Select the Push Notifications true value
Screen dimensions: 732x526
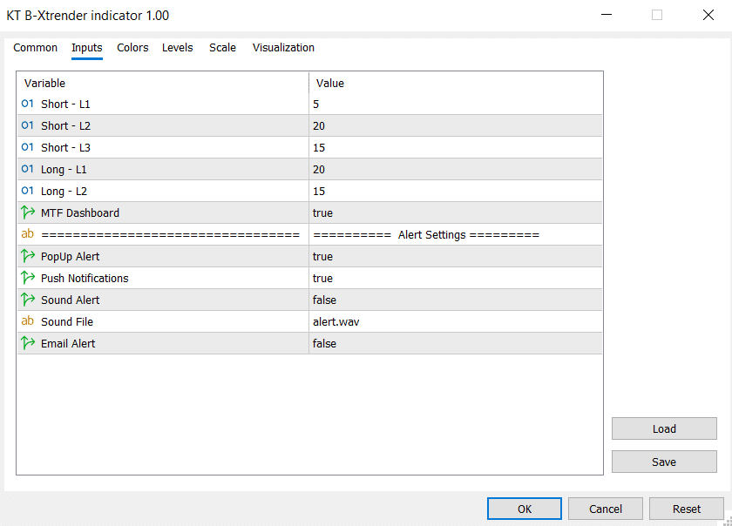coord(455,279)
